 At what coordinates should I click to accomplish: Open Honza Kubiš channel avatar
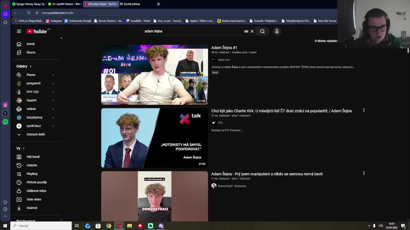pos(214,186)
